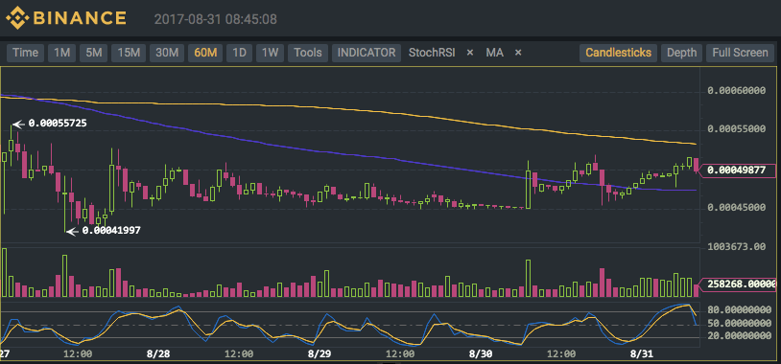Show the Candlesticks chart view
Screen dimensions: 781x364
(618, 53)
